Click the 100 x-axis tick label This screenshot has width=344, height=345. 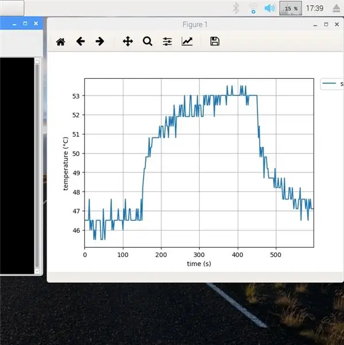click(123, 255)
